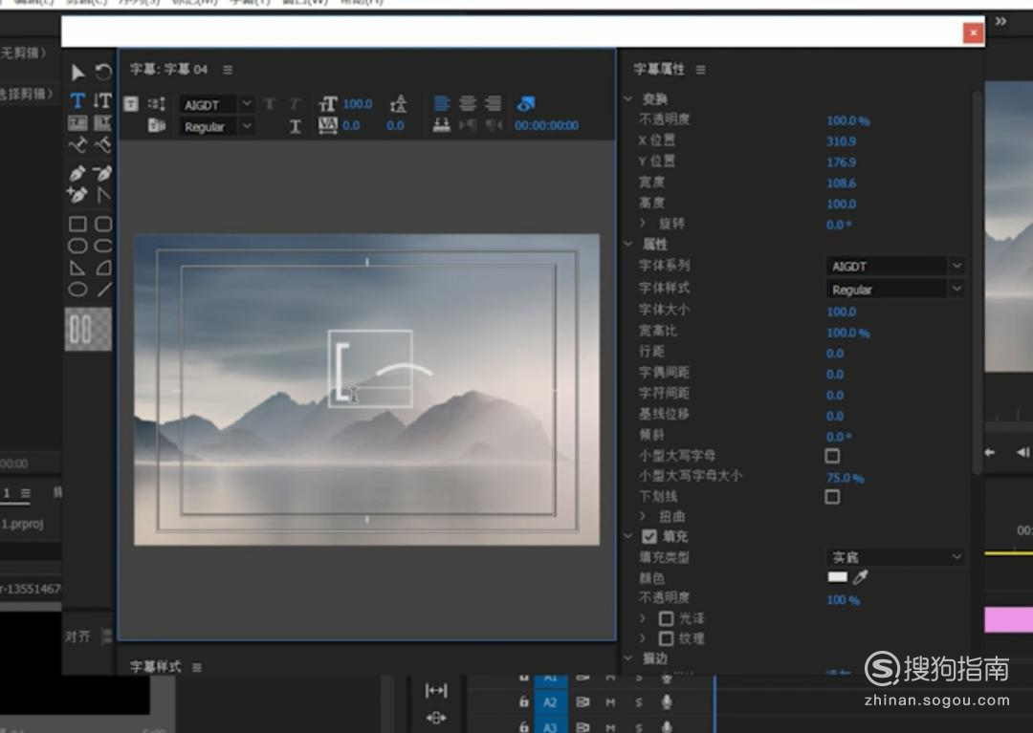The width and height of the screenshot is (1033, 733).
Task: Pick fill color with eyedropper
Action: click(861, 577)
